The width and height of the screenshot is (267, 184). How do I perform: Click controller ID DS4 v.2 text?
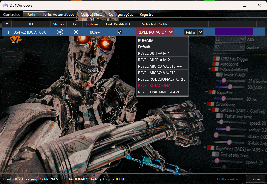click(31, 32)
